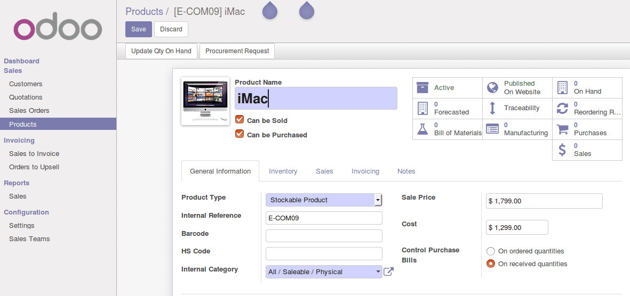Open Quotations in the sidebar
630x296 pixels.
(x=26, y=97)
